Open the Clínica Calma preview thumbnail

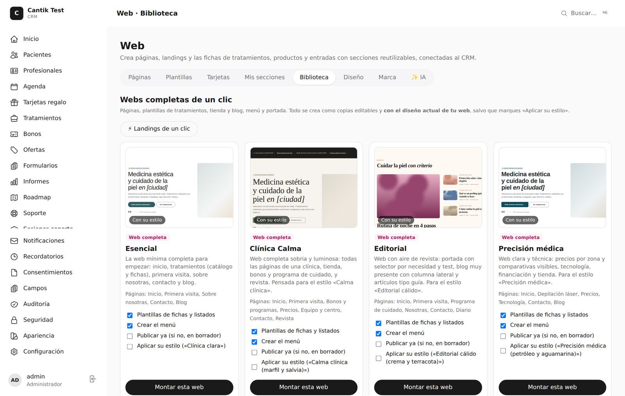[304, 188]
